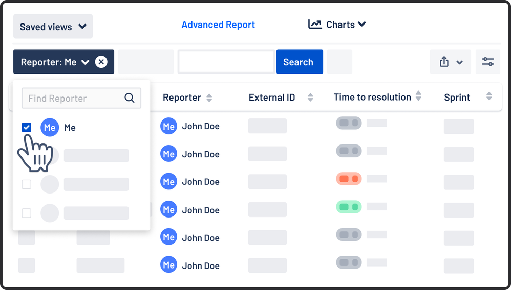Open the Advanced Report link

(218, 25)
